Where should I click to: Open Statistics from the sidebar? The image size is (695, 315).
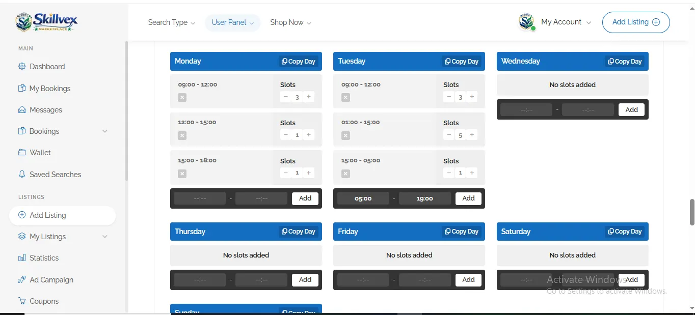point(44,258)
